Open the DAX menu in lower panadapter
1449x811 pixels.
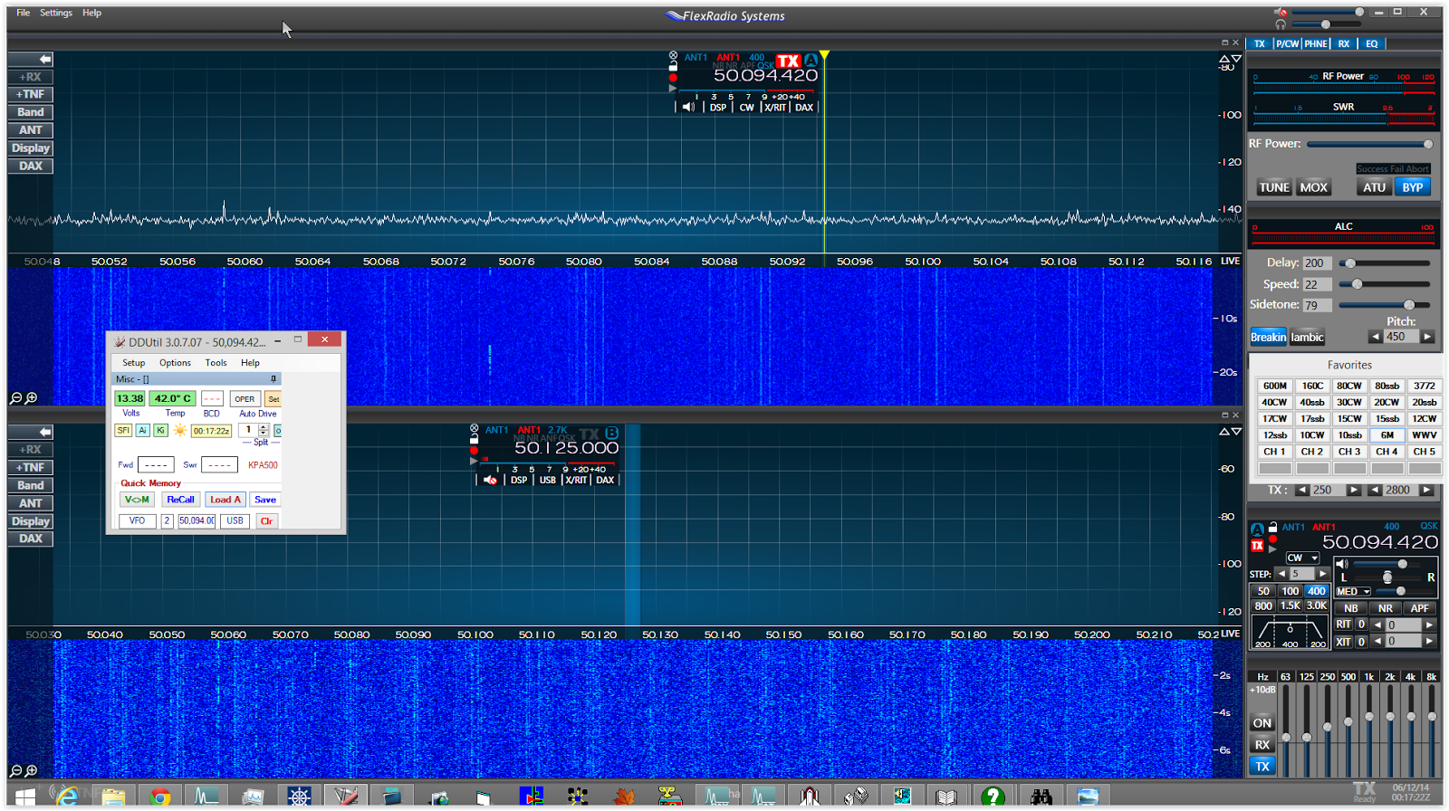[31, 539]
